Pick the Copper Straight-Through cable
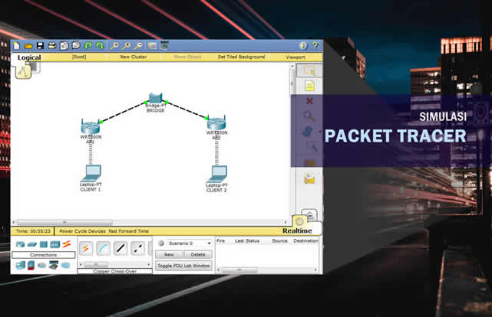 click(121, 248)
